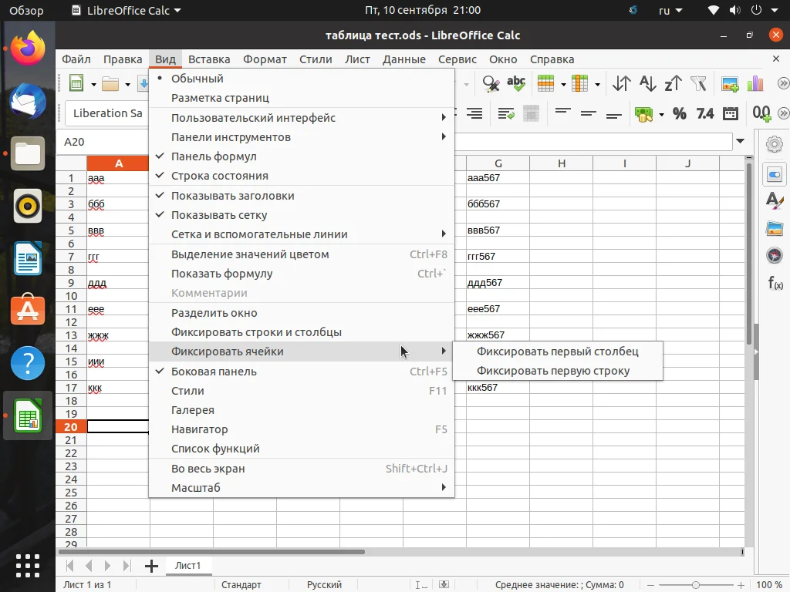Apply percent format with the % icon

pyautogui.click(x=680, y=113)
